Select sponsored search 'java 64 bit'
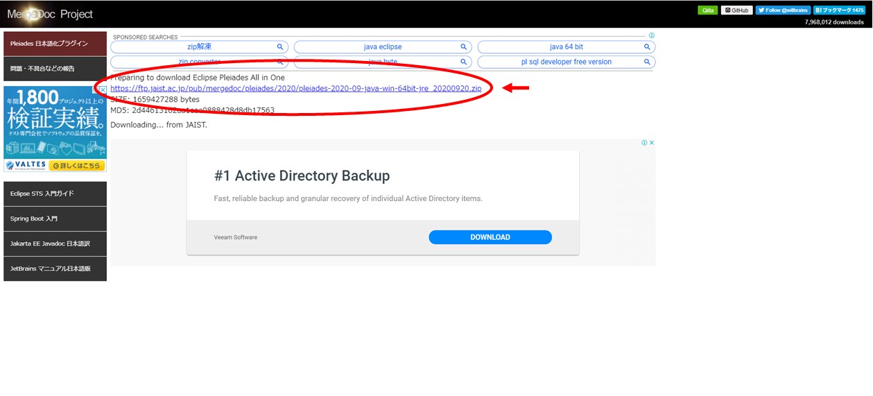 pyautogui.click(x=567, y=47)
